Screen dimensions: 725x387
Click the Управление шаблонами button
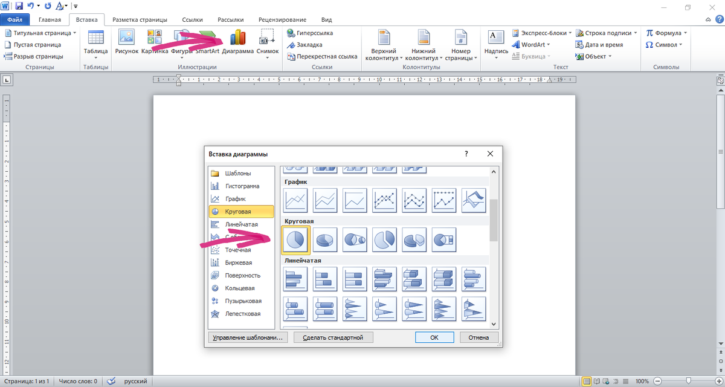click(x=248, y=337)
